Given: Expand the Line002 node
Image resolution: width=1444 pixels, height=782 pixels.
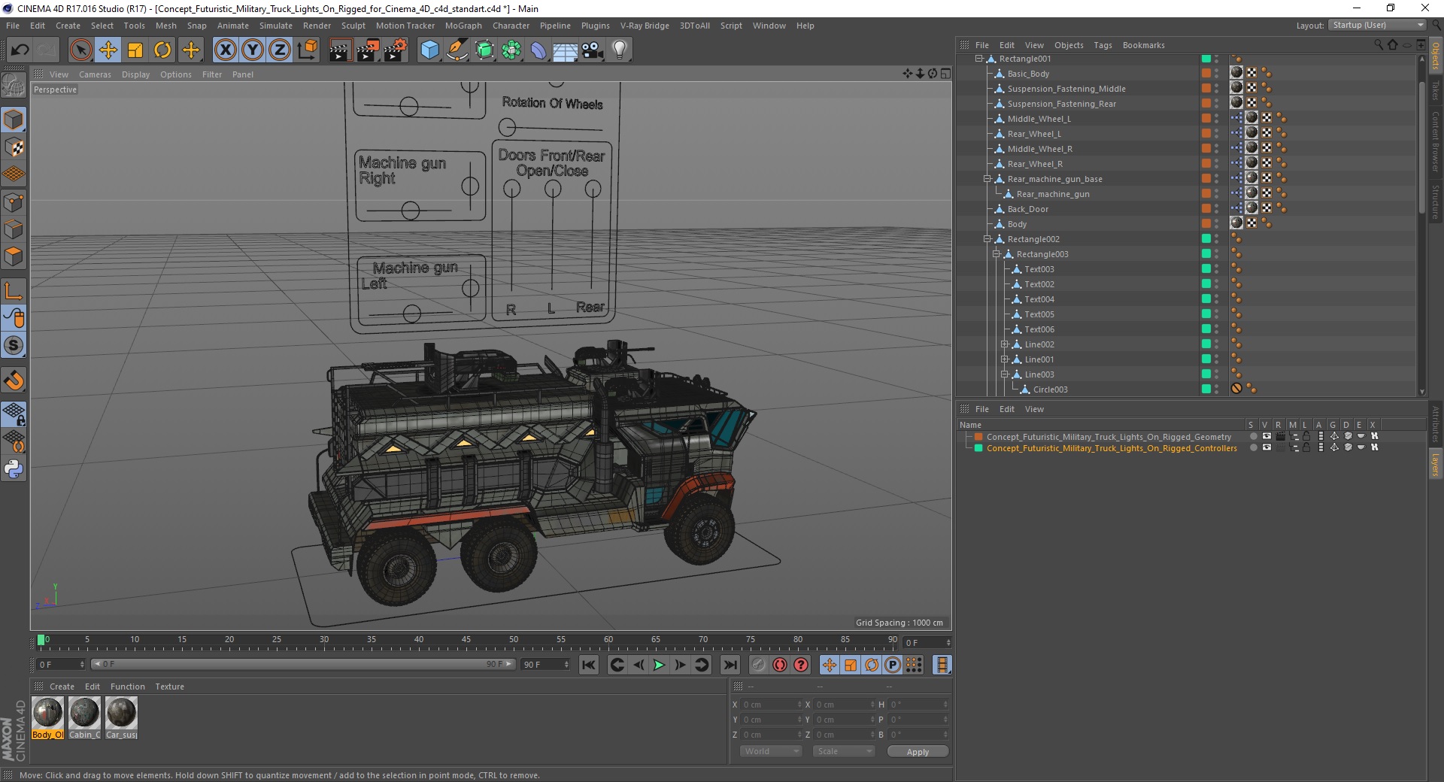Looking at the screenshot, I should [1004, 344].
